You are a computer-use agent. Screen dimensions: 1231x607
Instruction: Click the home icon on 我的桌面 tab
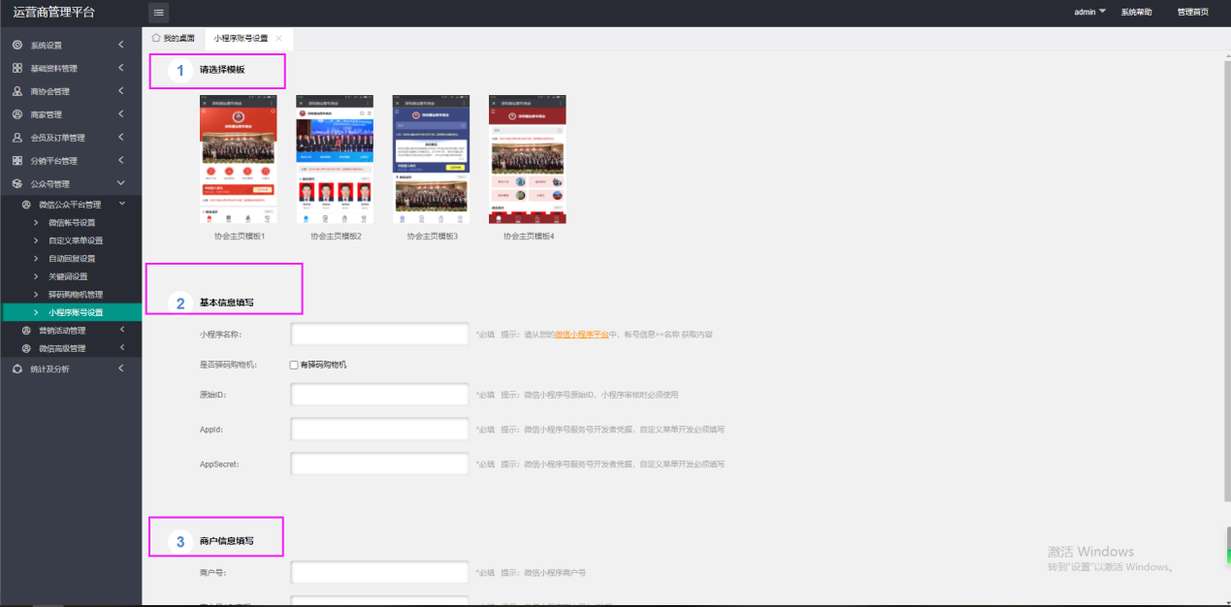[x=155, y=38]
